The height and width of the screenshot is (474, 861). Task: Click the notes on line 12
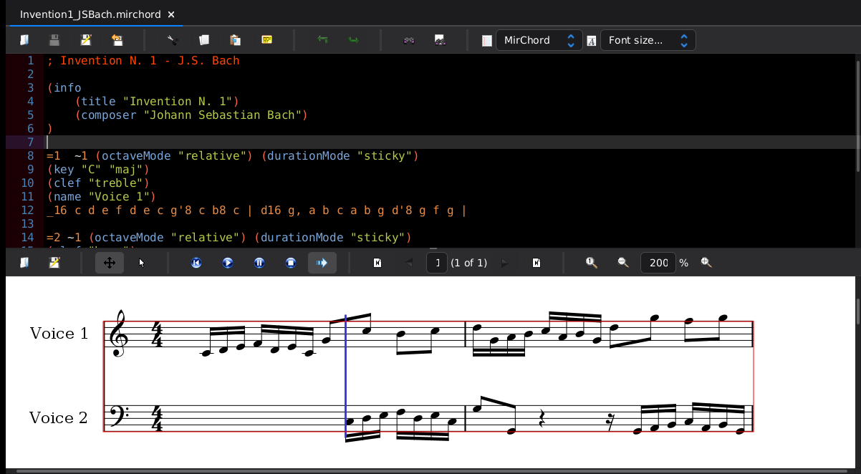point(256,211)
